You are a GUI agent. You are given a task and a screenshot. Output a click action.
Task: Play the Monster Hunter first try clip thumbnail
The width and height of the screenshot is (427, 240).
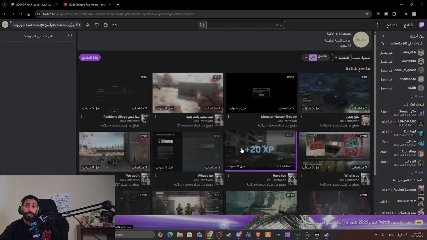coord(261,92)
